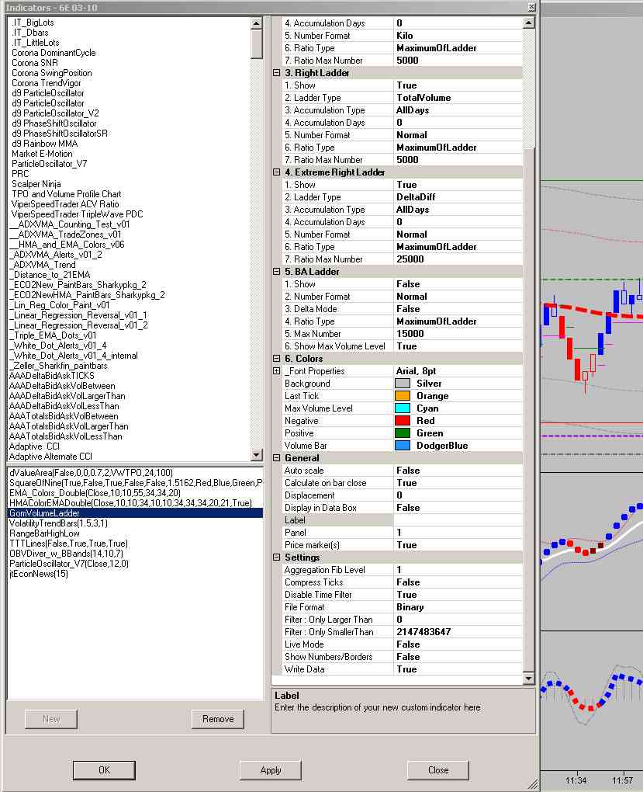Select Scalper Ninja in indicator list
643x792 pixels.
[36, 184]
